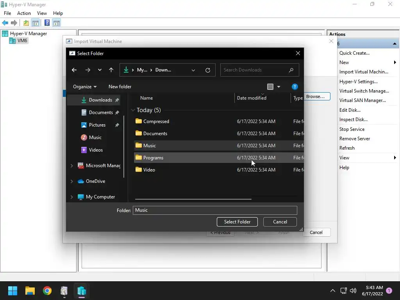Image resolution: width=400 pixels, height=300 pixels.
Task: Select the Compressed folder
Action: [x=219, y=121]
